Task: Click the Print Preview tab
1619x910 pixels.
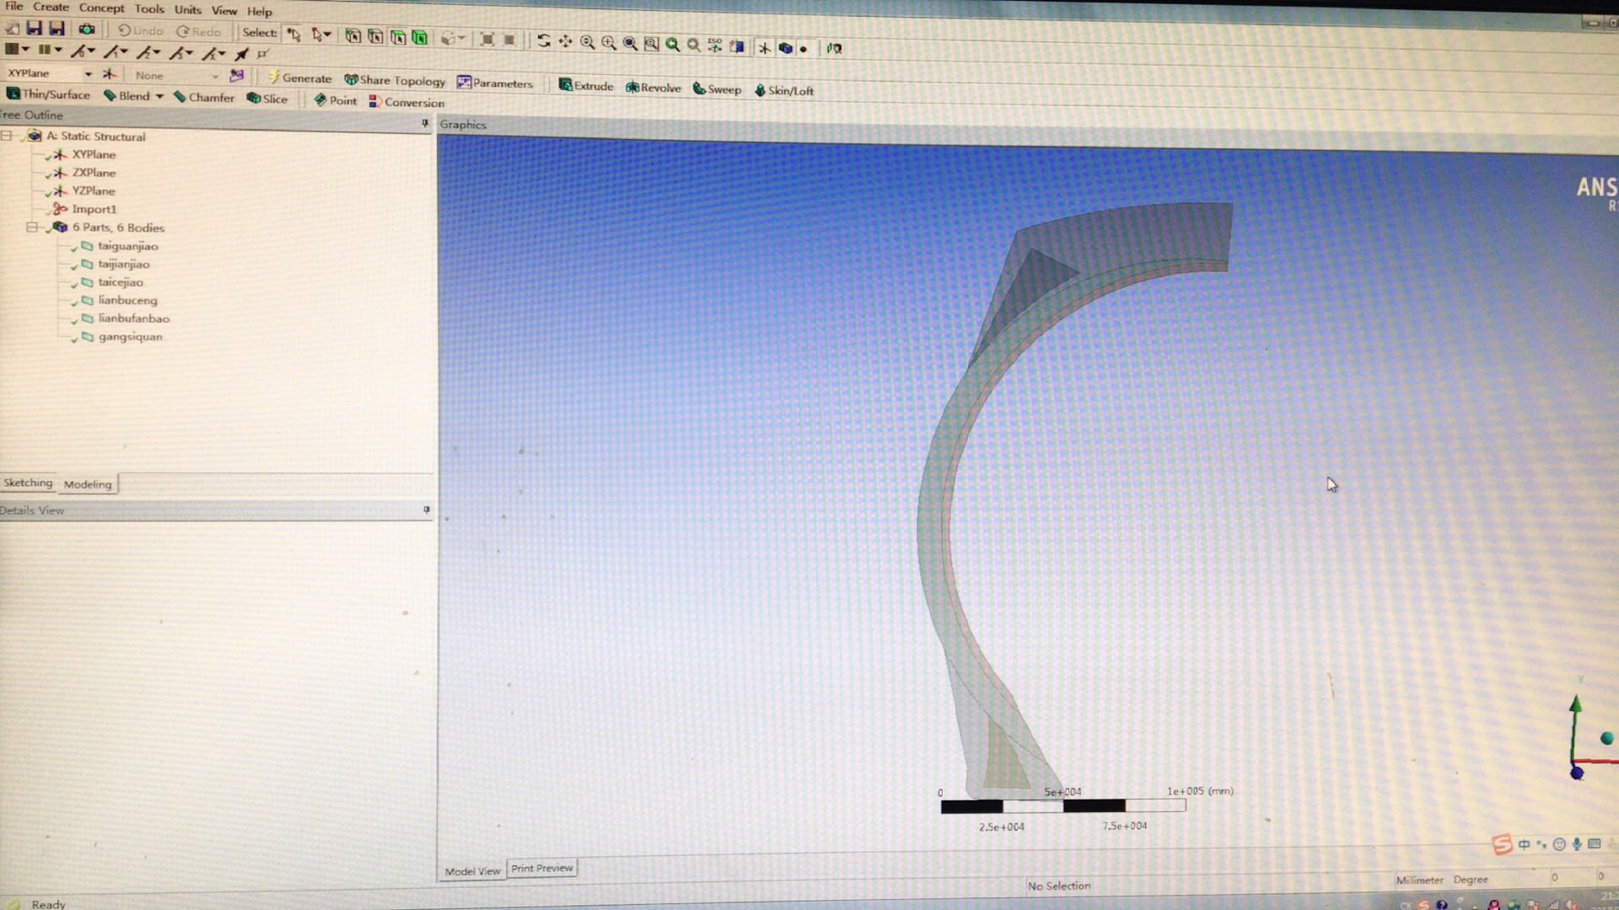Action: [x=541, y=868]
